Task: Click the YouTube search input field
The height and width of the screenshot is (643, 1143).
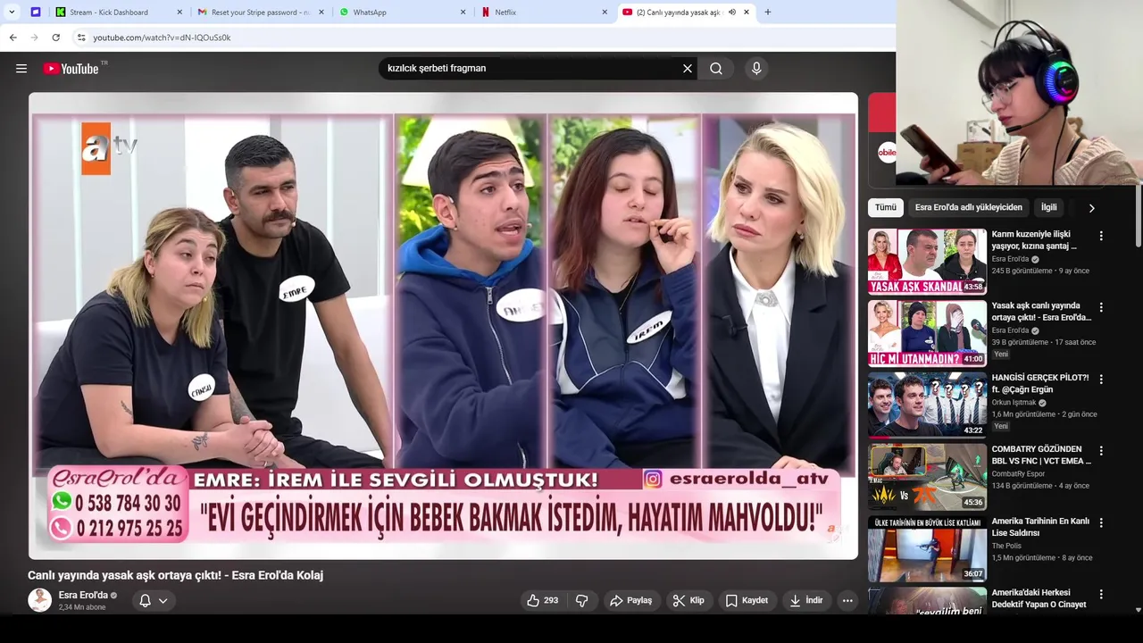Action: click(532, 69)
